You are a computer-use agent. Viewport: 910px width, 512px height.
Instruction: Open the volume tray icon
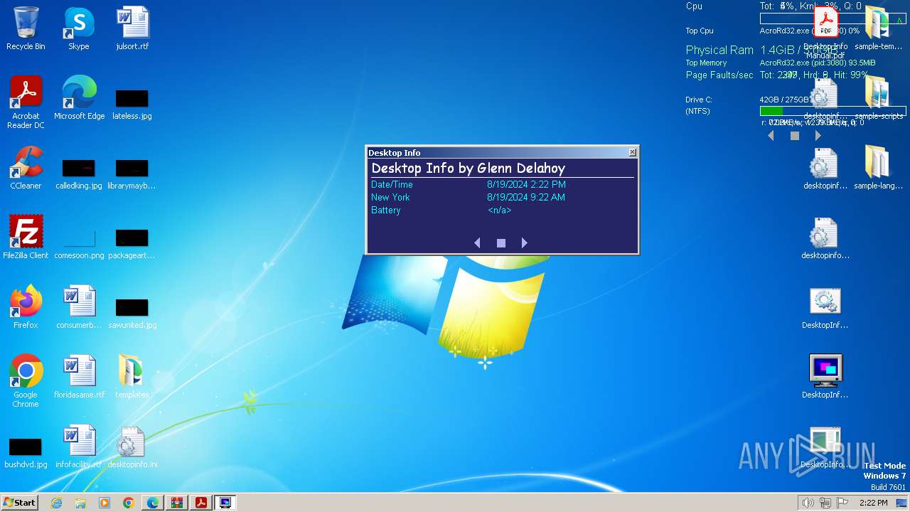click(808, 503)
